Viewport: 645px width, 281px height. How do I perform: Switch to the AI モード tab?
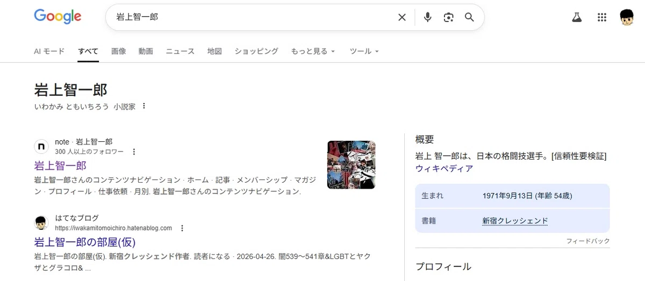49,52
